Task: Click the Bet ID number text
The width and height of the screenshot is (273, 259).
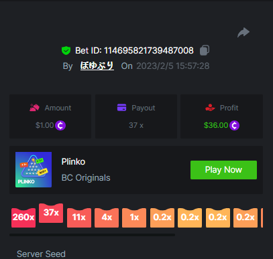Action: click(x=149, y=50)
